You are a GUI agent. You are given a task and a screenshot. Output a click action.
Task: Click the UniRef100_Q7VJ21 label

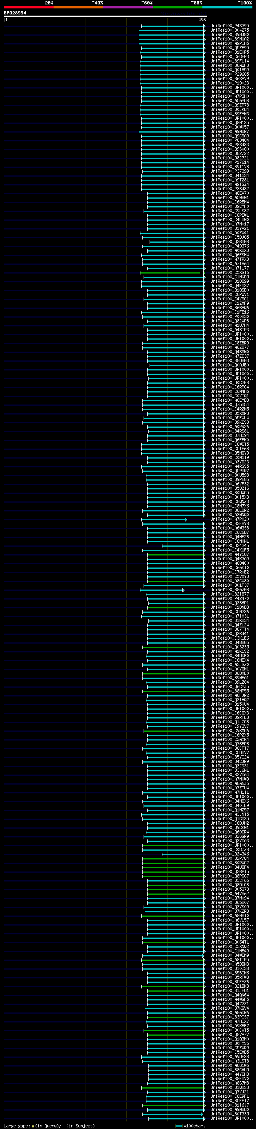230,1092
